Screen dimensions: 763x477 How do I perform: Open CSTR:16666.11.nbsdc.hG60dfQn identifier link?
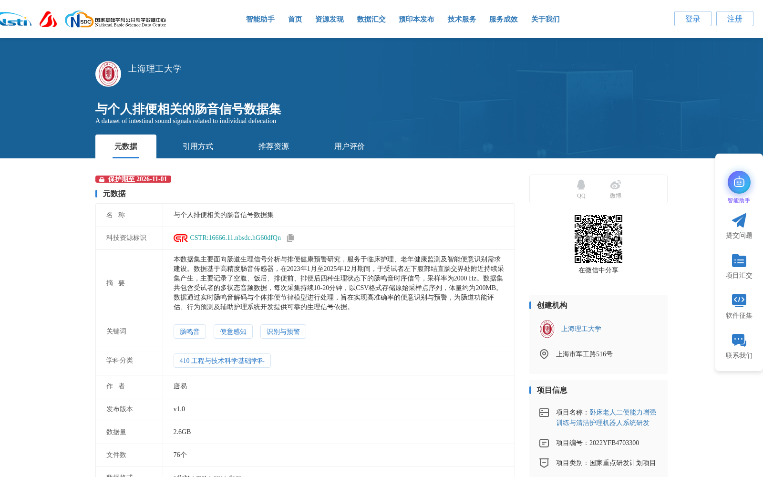tap(236, 238)
